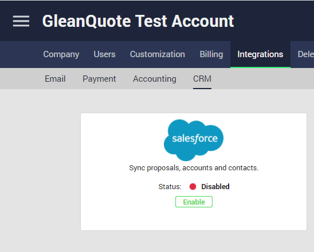The image size is (314, 252).
Task: Enable the Salesforce integration
Action: click(194, 202)
